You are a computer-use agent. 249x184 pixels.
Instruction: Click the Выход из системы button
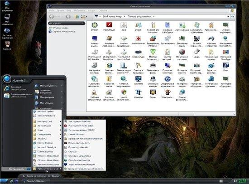[34, 176]
